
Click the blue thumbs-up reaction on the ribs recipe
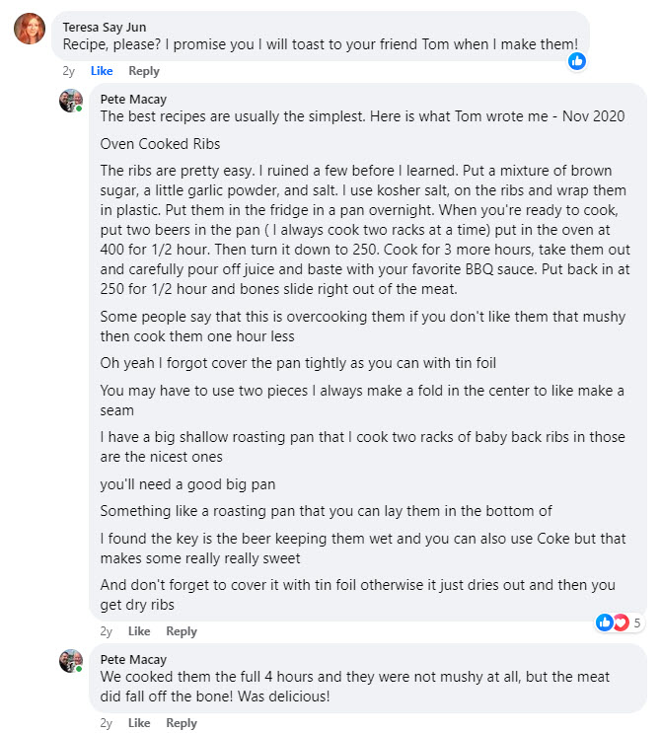tap(604, 623)
